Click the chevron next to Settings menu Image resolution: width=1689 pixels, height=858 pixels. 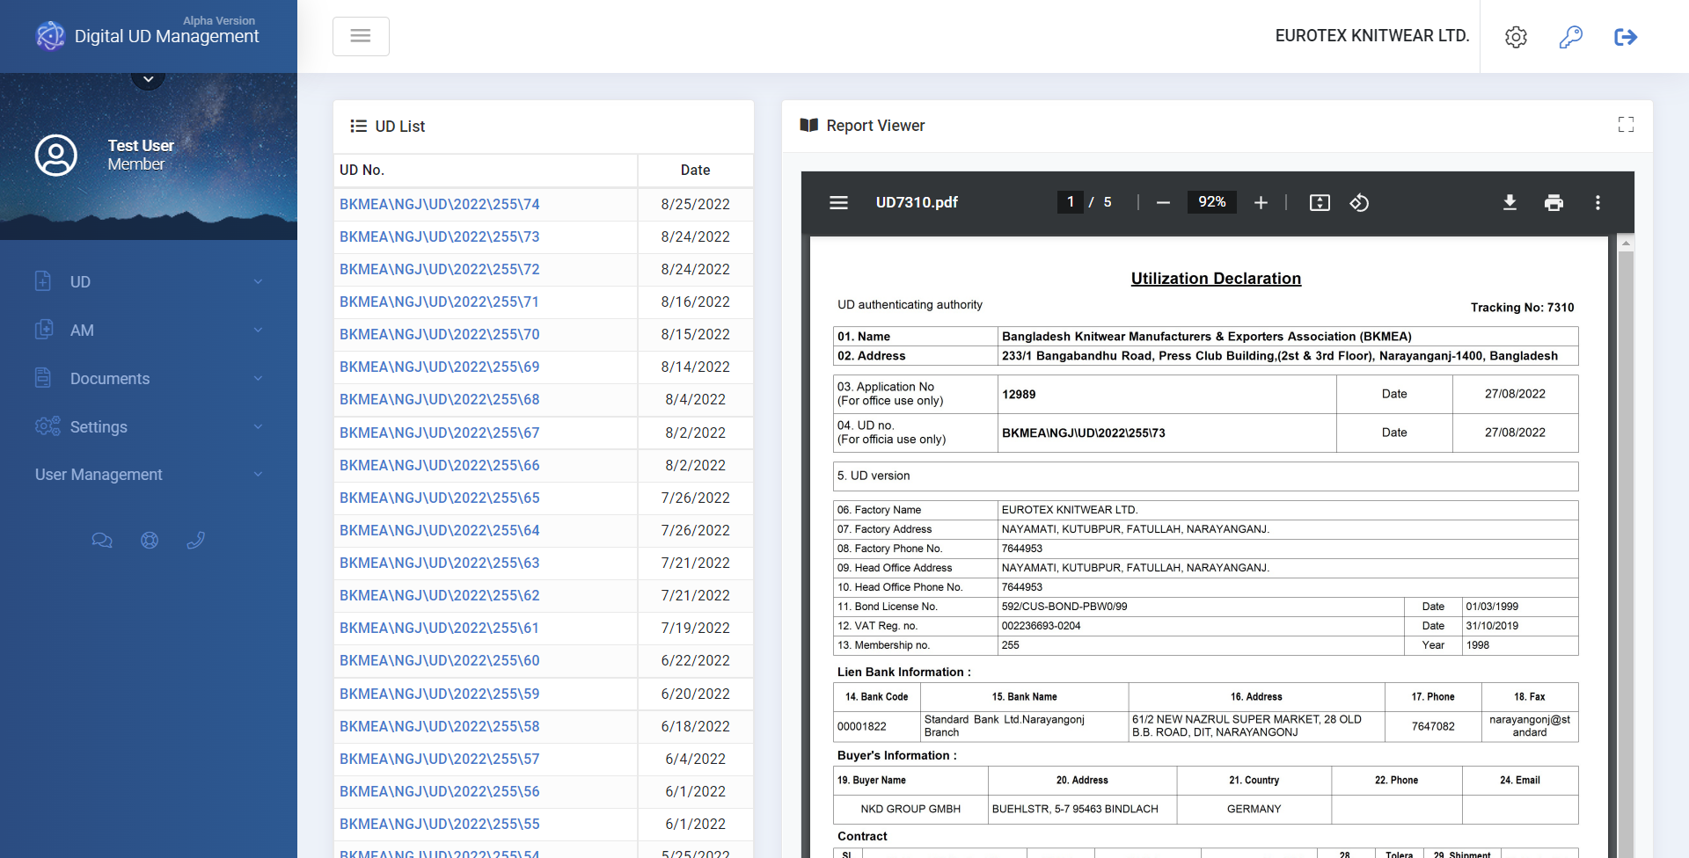(x=258, y=427)
